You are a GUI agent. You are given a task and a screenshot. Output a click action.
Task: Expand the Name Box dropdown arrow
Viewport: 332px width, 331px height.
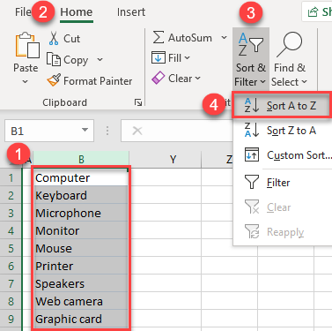tap(85, 130)
